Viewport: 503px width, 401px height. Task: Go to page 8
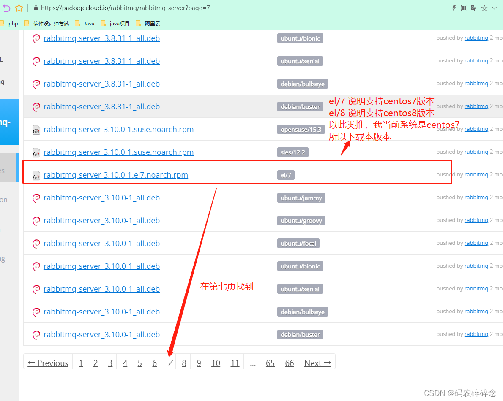pyautogui.click(x=184, y=363)
